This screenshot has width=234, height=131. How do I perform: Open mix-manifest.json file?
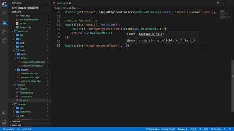29,20
